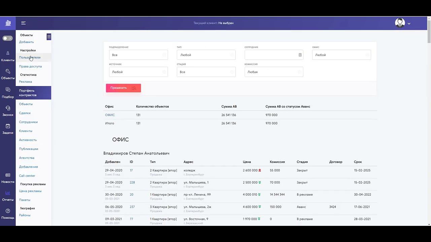
Task: Flip the toggle switch above Клиенты
Action: (x=7, y=38)
